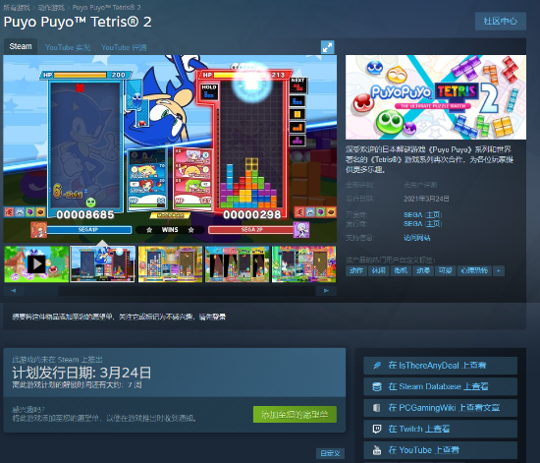Click the Twitch logo icon
The width and height of the screenshot is (540, 463).
click(x=377, y=429)
